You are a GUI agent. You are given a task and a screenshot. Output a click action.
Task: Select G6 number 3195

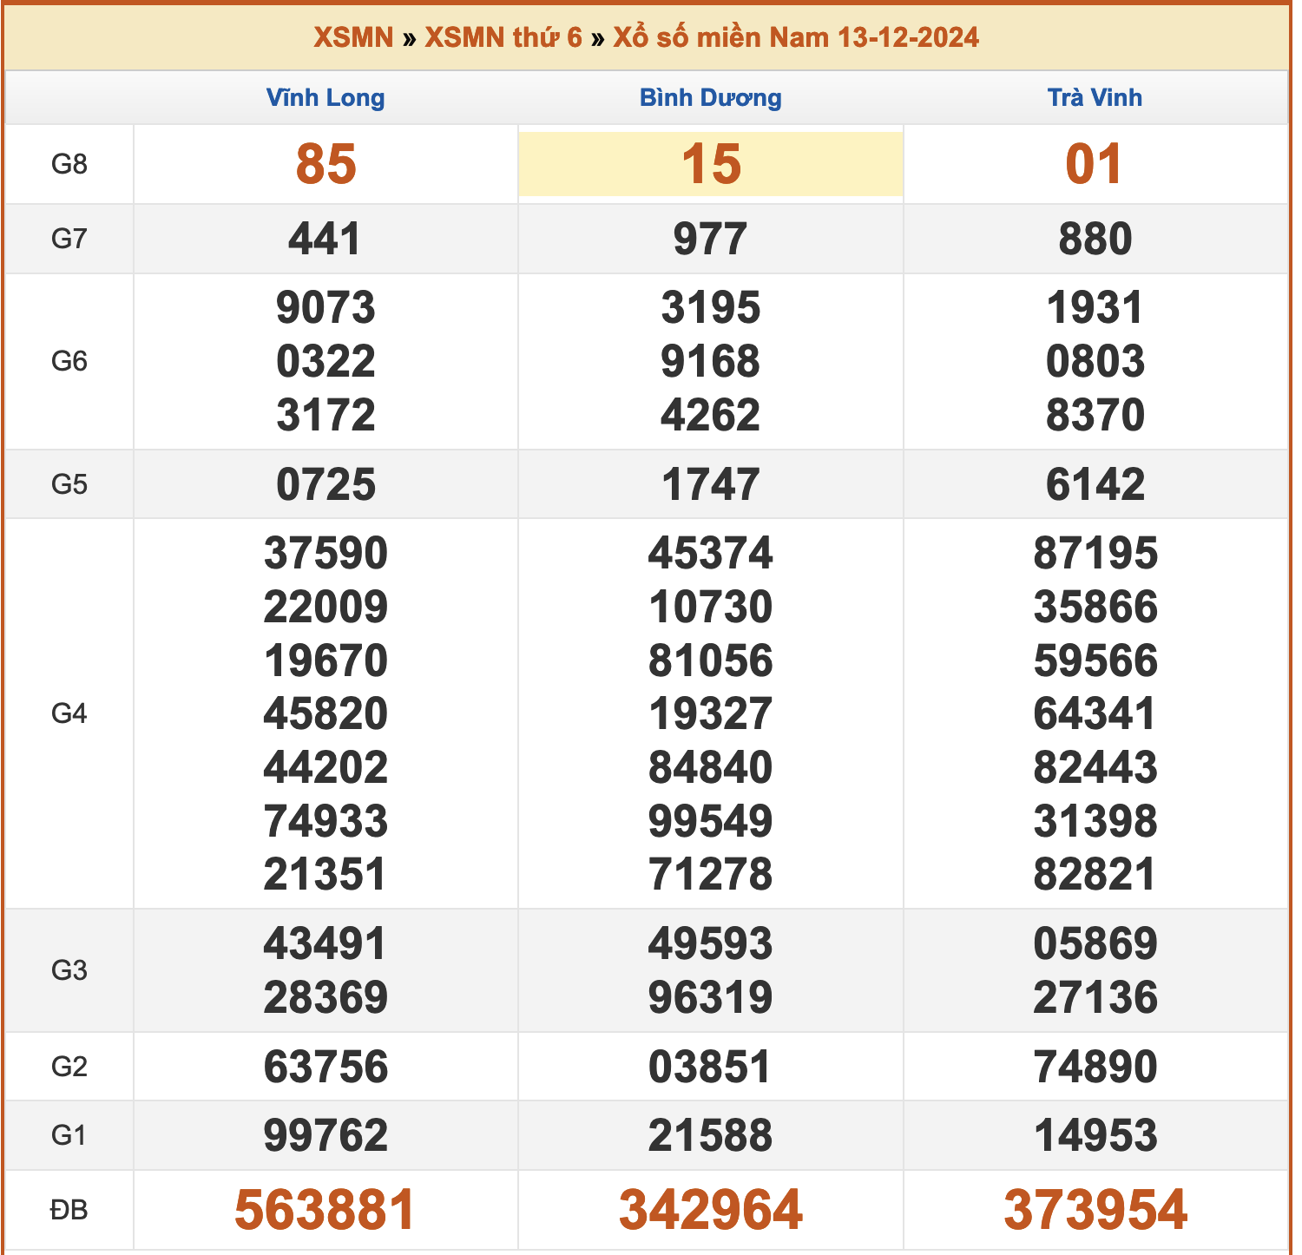pos(711,308)
